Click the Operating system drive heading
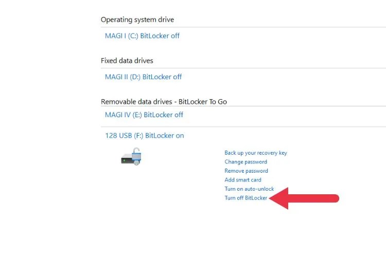Screen dimensions: 386x257 pyautogui.click(x=137, y=20)
